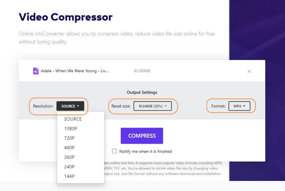The width and height of the screenshot is (285, 191).
Task: Select SOURCE from resolution list
Action: click(x=73, y=119)
